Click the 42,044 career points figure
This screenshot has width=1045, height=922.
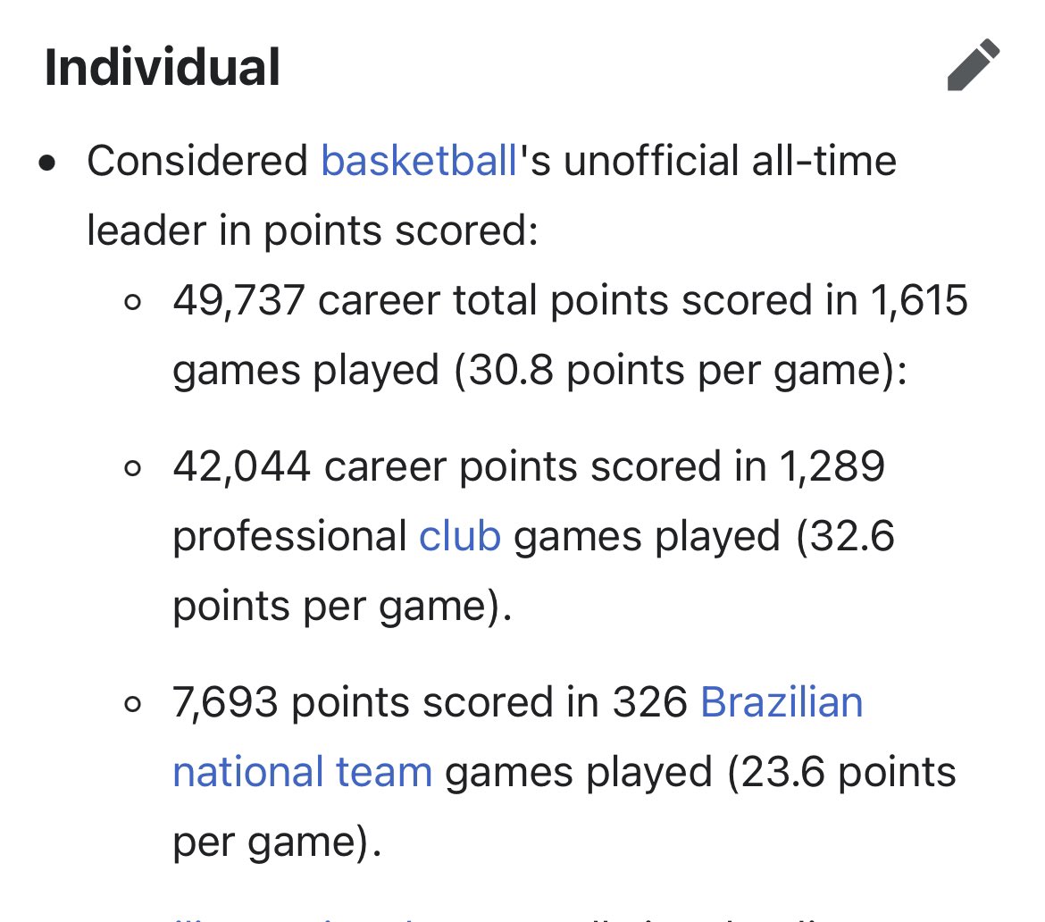point(241,466)
